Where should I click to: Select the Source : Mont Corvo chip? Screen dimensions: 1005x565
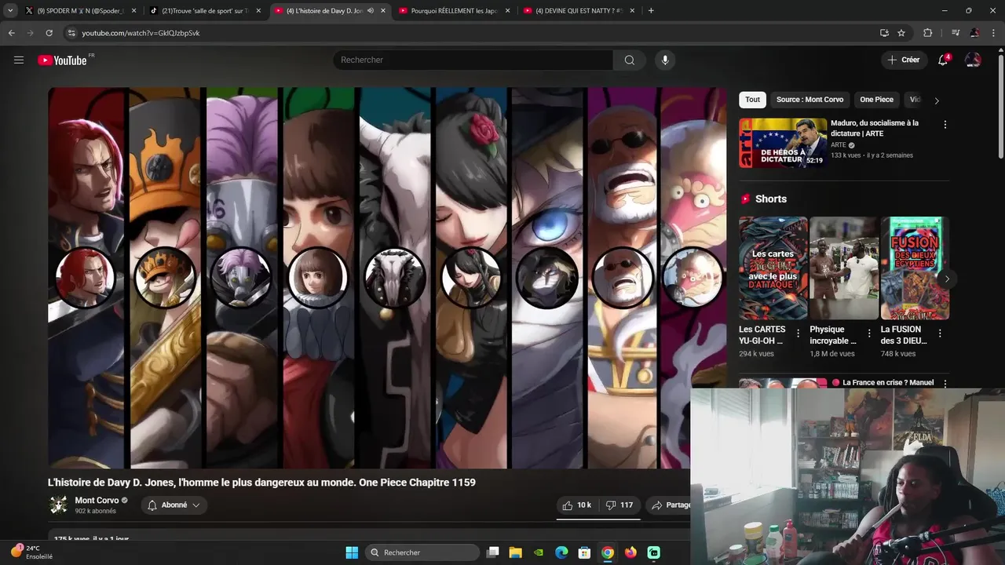pyautogui.click(x=809, y=100)
